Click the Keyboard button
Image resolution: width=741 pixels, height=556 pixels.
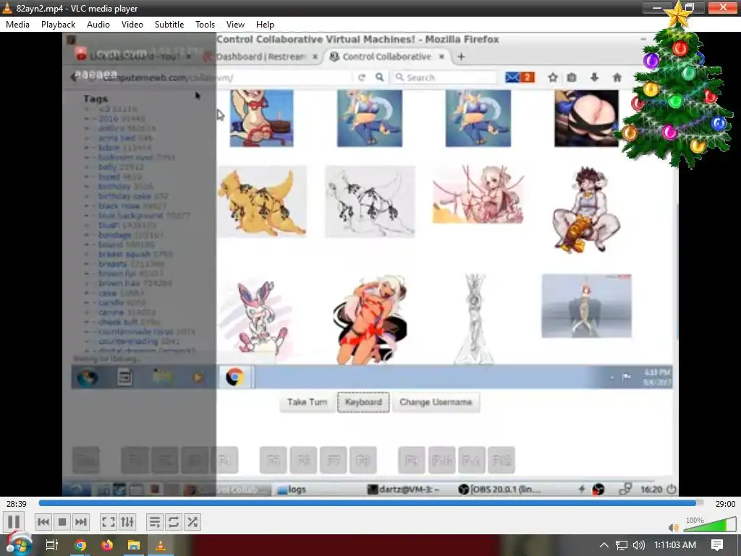pyautogui.click(x=363, y=403)
